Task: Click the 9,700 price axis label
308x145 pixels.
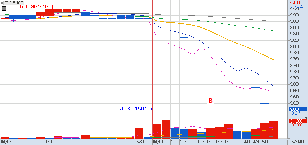Action: click(x=294, y=78)
